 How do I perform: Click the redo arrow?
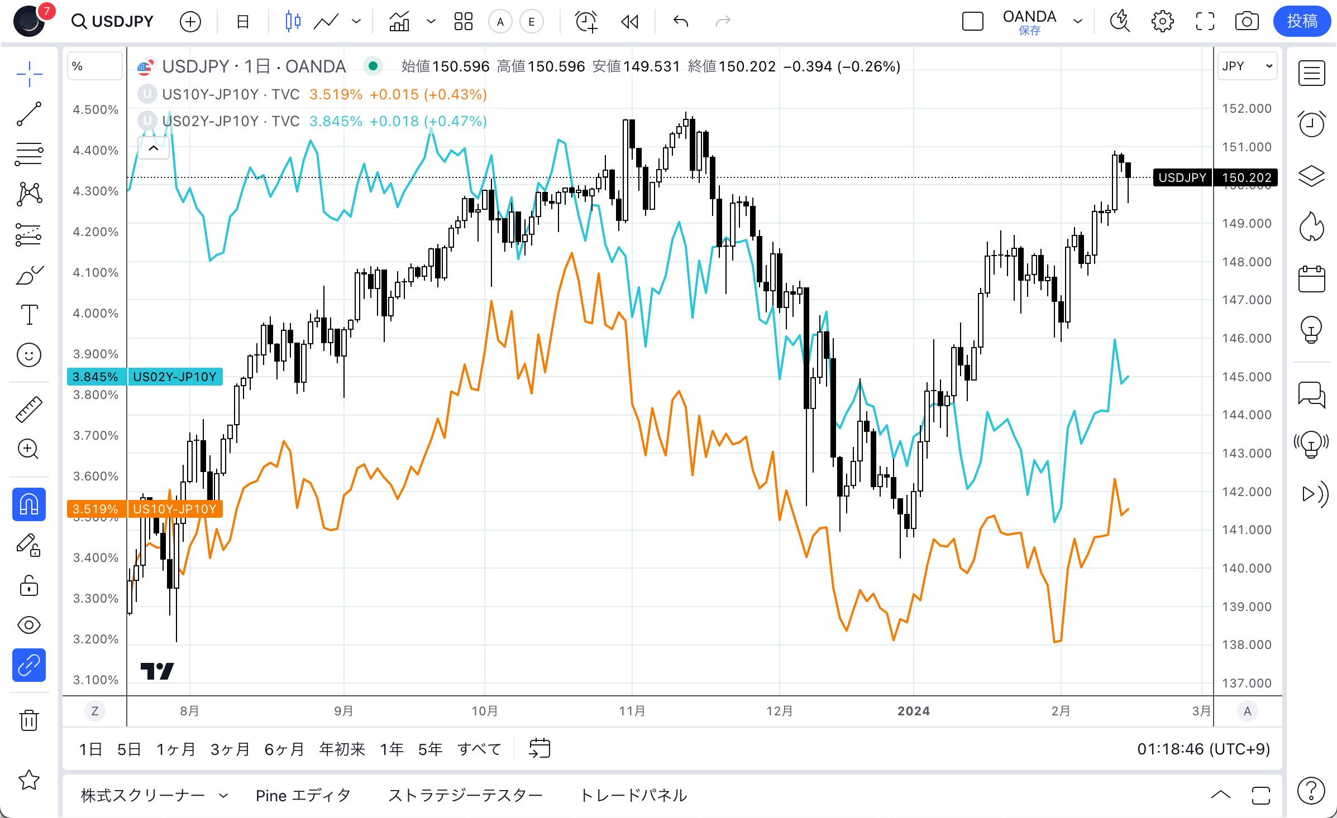coord(723,22)
